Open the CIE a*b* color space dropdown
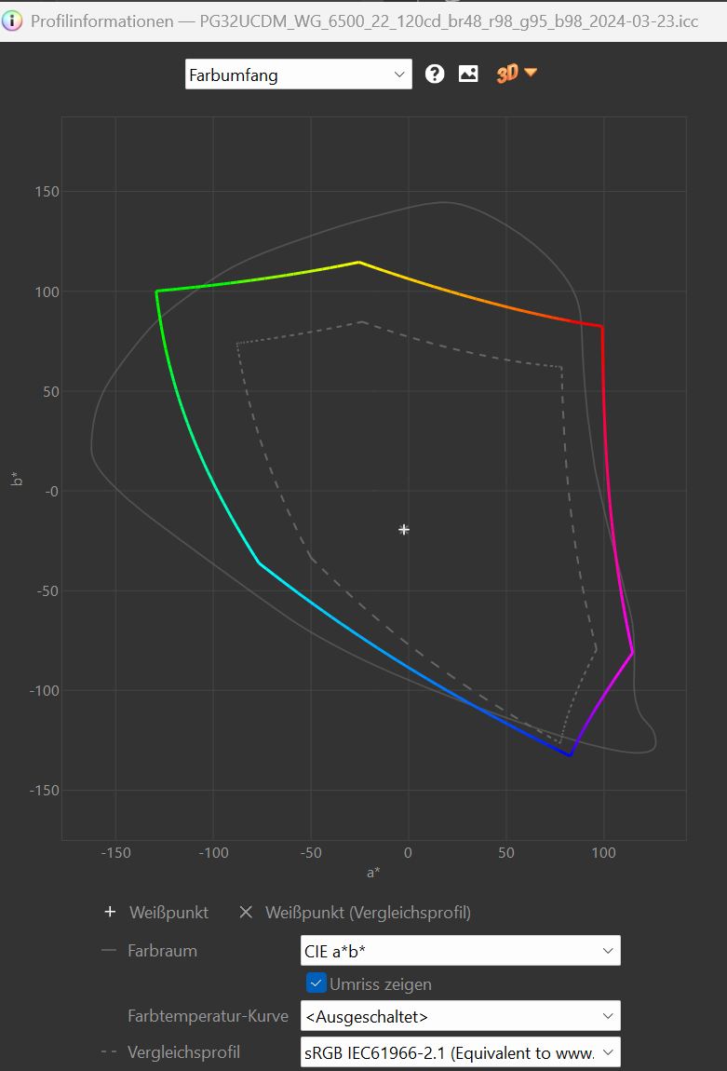Screen dimensions: 727x1071 pos(460,950)
